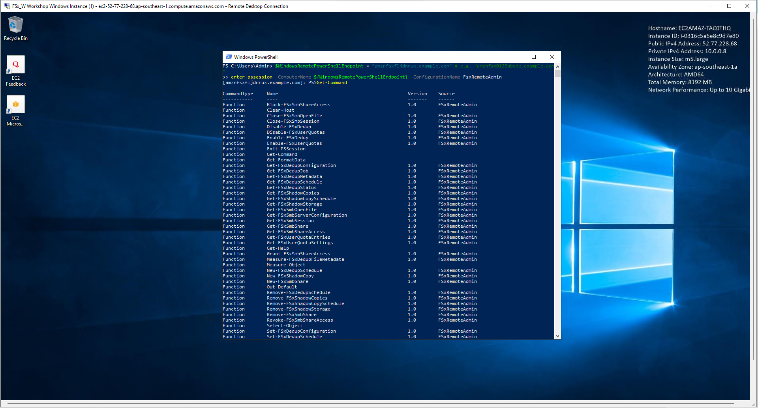The image size is (758, 408).
Task: Click the Remote Desktop vertical scrollbar
Action: (754, 189)
